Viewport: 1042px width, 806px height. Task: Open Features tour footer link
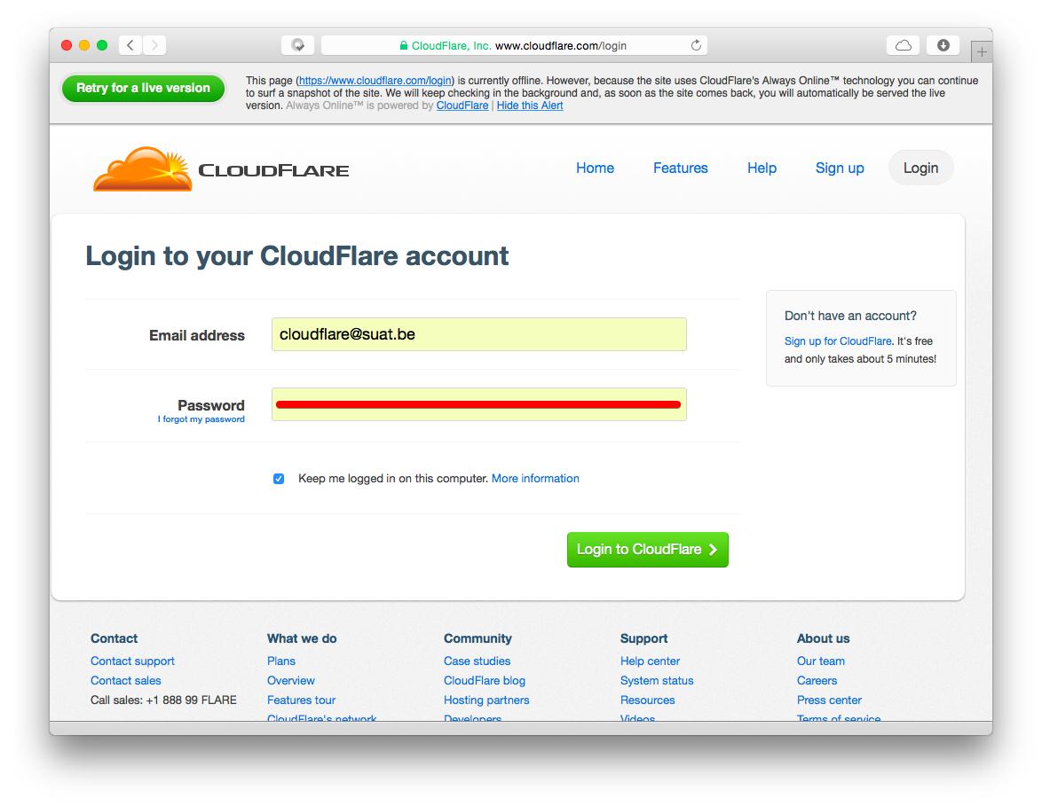tap(301, 700)
